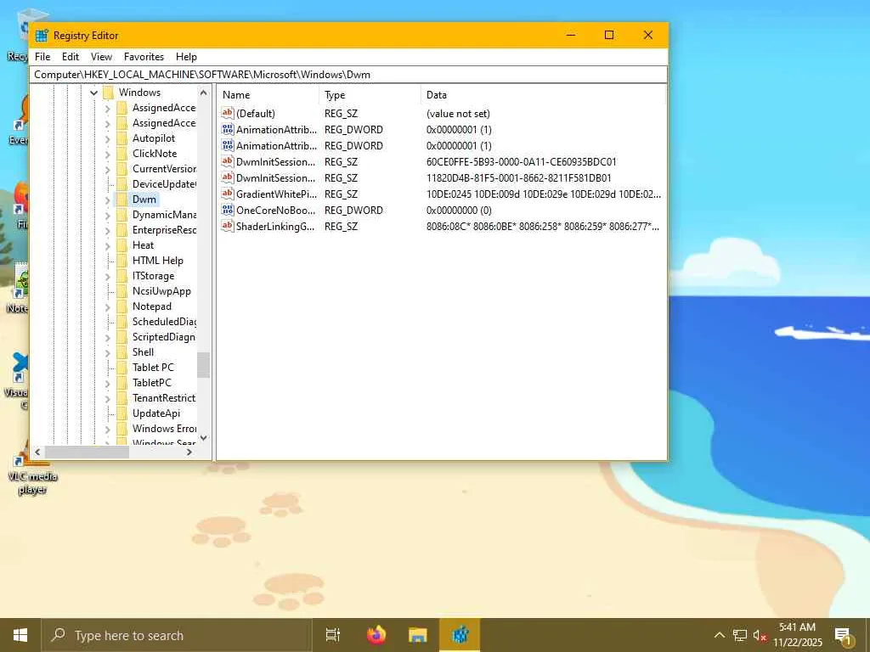Click the OneCoreNoBoo DWORD value icon
The image size is (870, 652).
click(227, 211)
